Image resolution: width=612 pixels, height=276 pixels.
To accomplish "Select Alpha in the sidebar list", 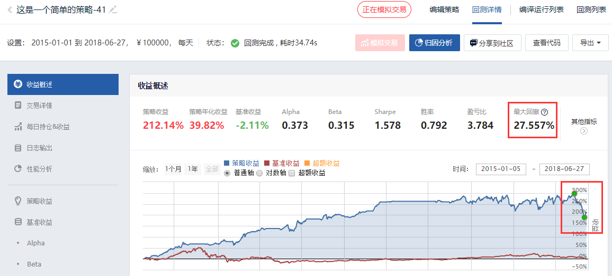I will coord(35,243).
